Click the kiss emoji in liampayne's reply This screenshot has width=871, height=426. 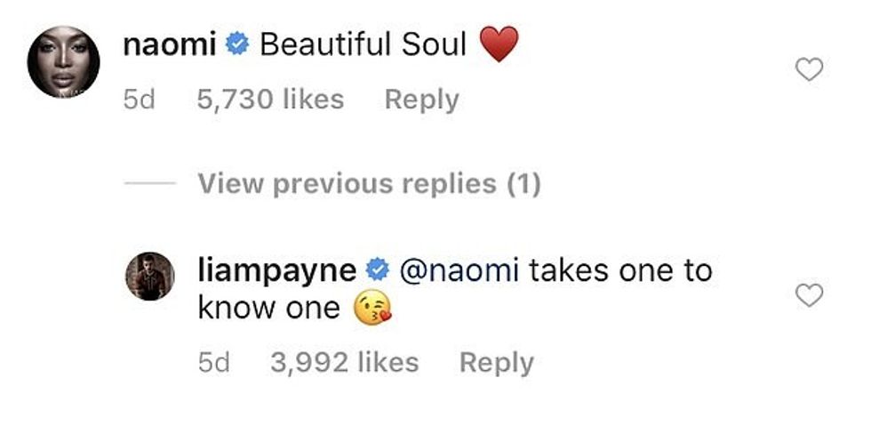tap(372, 309)
